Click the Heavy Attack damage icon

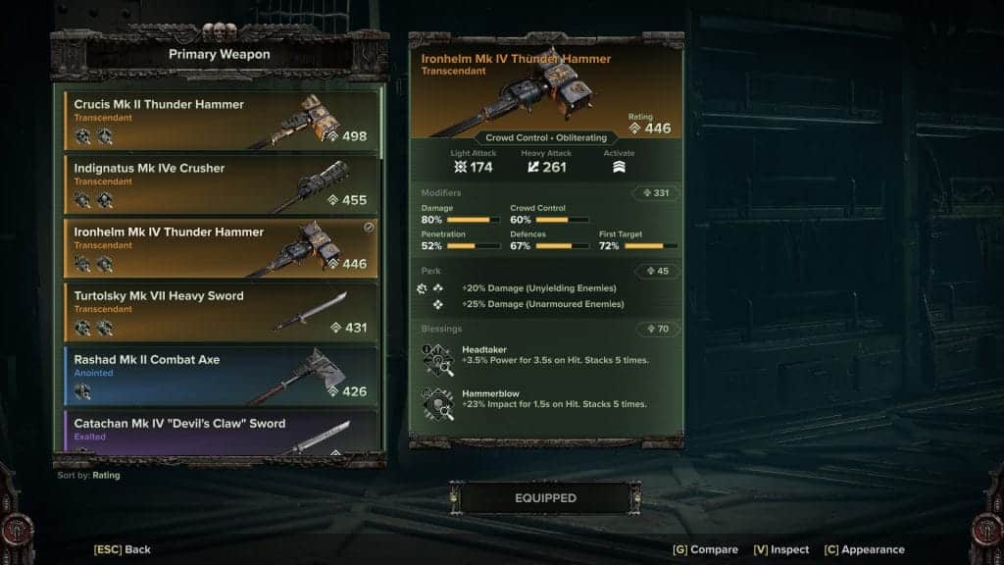[x=532, y=167]
